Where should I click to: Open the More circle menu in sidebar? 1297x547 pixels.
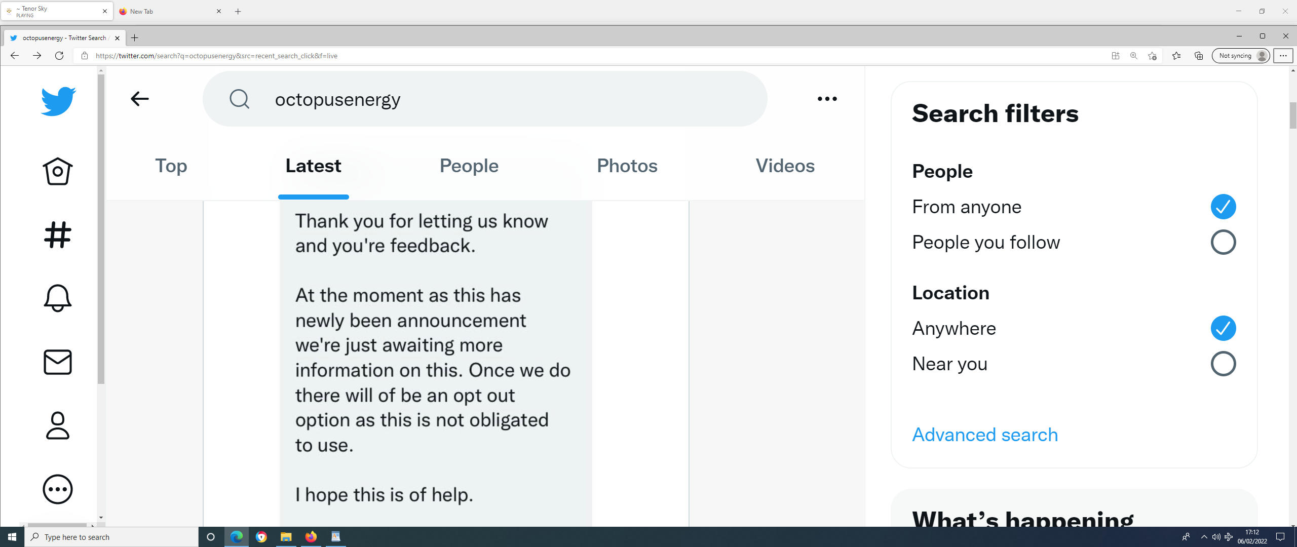(58, 489)
